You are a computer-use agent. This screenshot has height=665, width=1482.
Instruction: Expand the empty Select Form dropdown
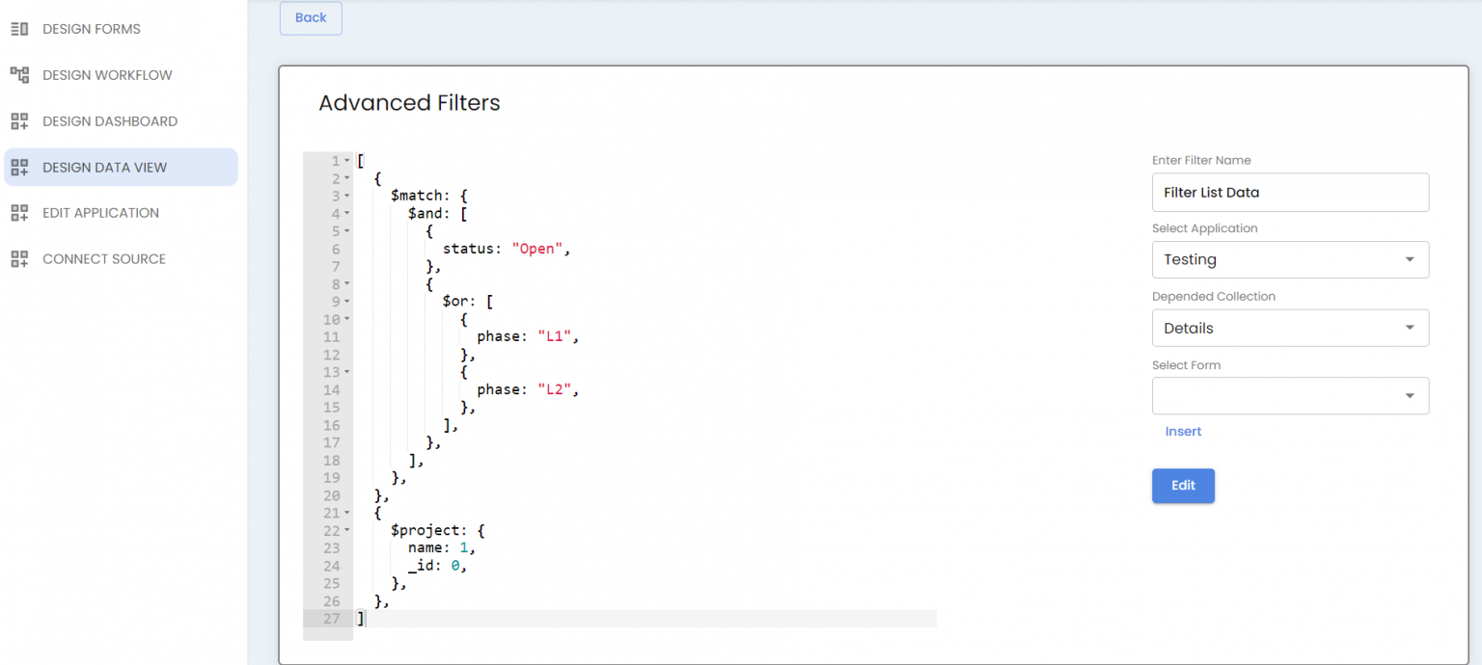(x=1290, y=395)
